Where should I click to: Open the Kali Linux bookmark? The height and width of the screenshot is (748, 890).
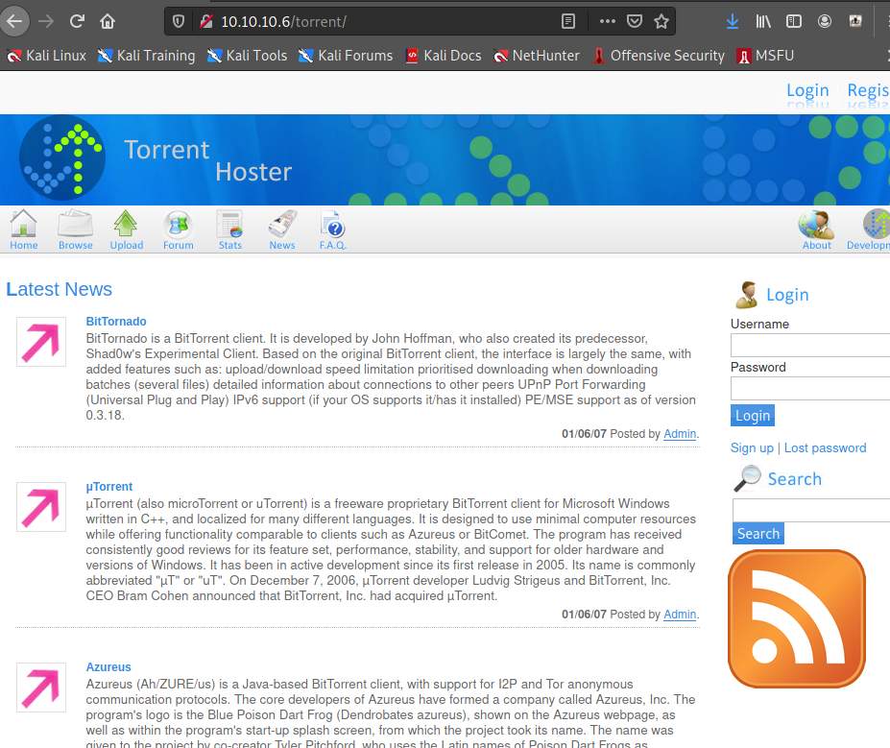pyautogui.click(x=46, y=56)
